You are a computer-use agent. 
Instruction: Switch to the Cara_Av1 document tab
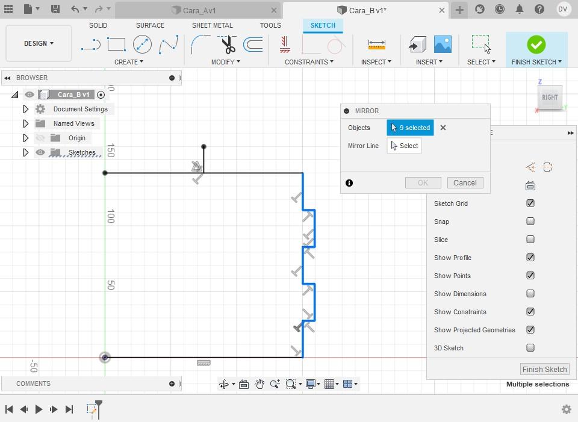pos(198,10)
